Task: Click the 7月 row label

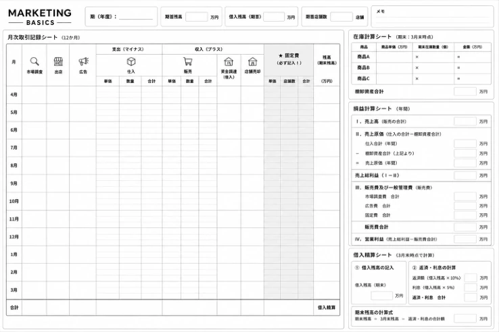Action: [14, 148]
